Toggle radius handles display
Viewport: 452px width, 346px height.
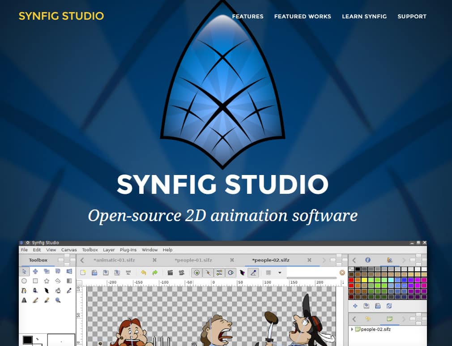(x=230, y=273)
